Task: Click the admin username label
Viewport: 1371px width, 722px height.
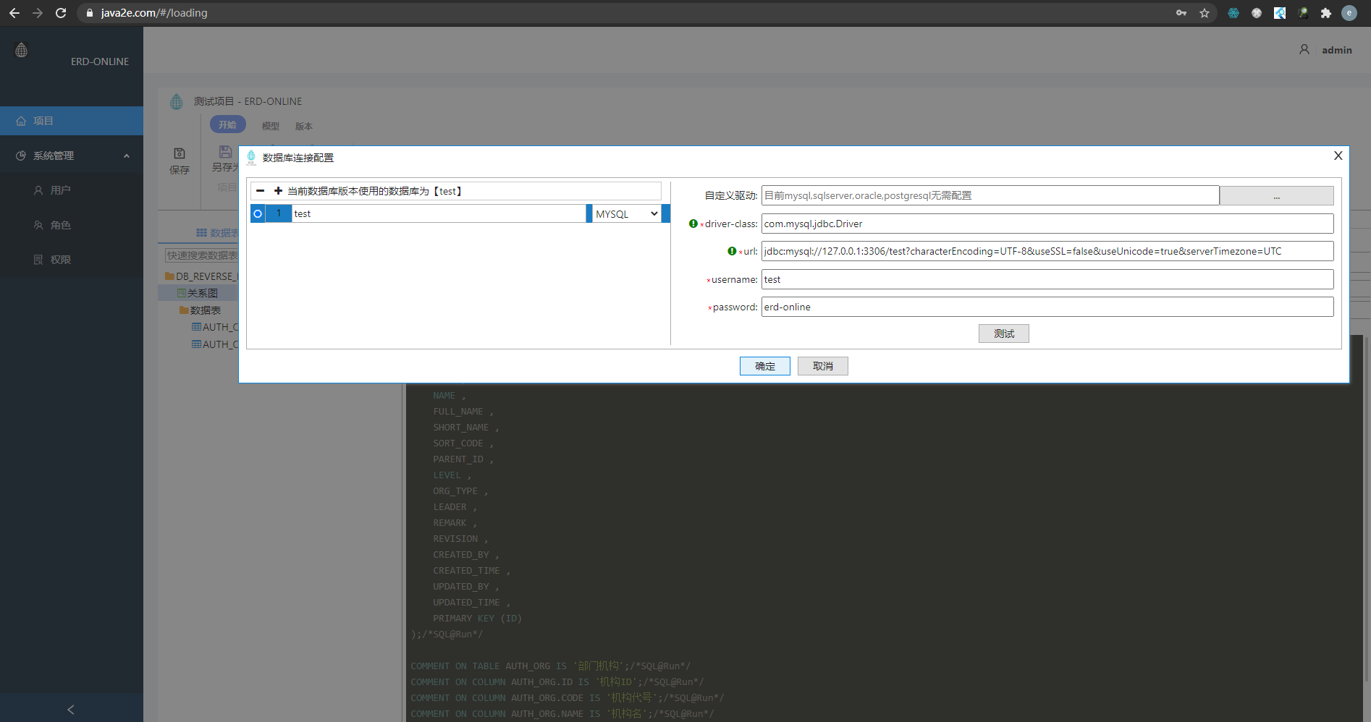Action: (1337, 50)
